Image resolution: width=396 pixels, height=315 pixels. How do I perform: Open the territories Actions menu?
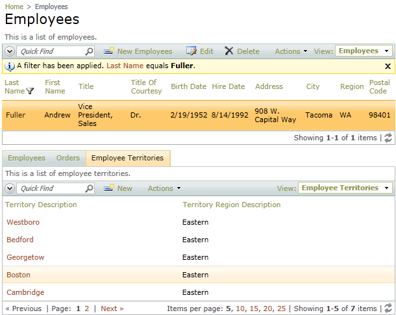click(164, 188)
